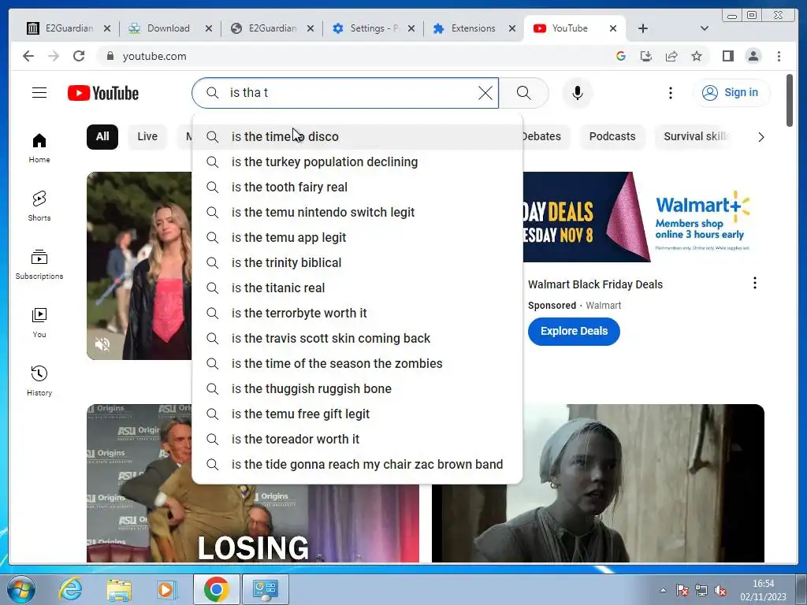Go back with the browser back arrow

28,56
